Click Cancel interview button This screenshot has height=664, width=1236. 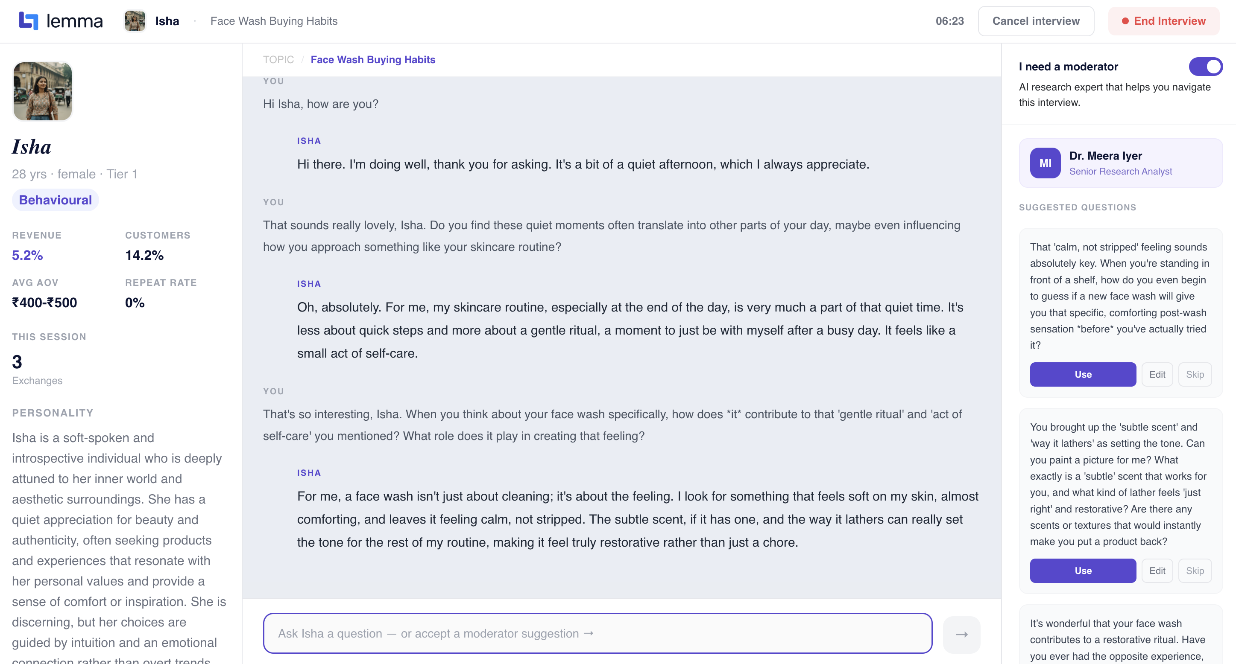pos(1036,21)
